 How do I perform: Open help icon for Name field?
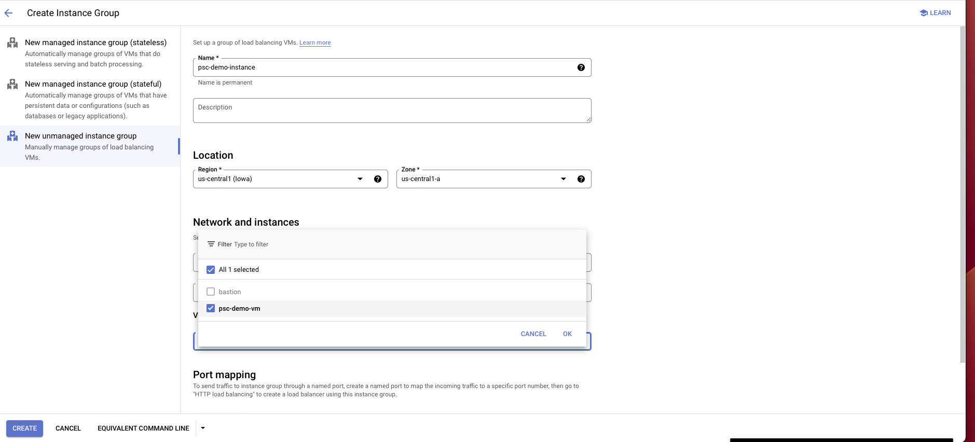click(581, 67)
